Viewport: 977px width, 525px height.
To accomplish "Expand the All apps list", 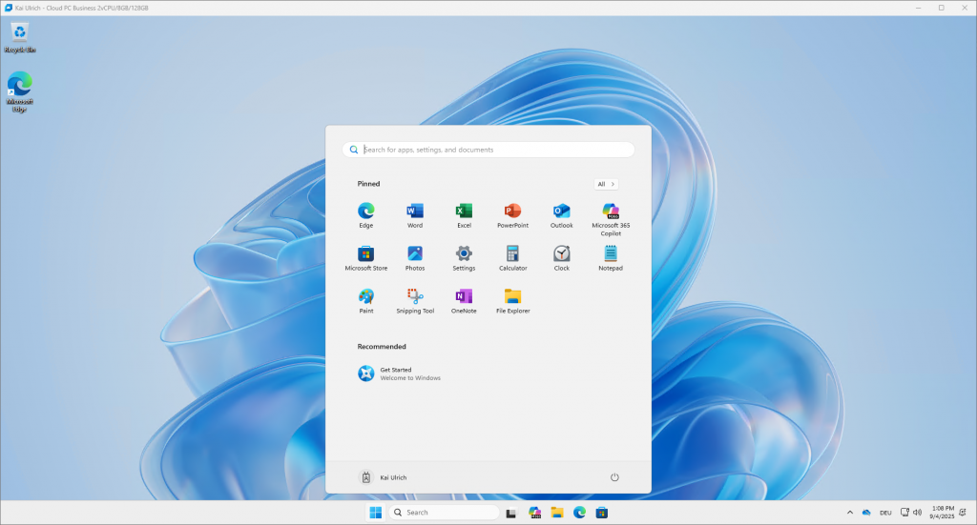I will pyautogui.click(x=606, y=184).
